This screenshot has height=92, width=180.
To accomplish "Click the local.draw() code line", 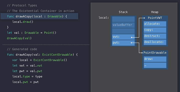I will [23, 22].
